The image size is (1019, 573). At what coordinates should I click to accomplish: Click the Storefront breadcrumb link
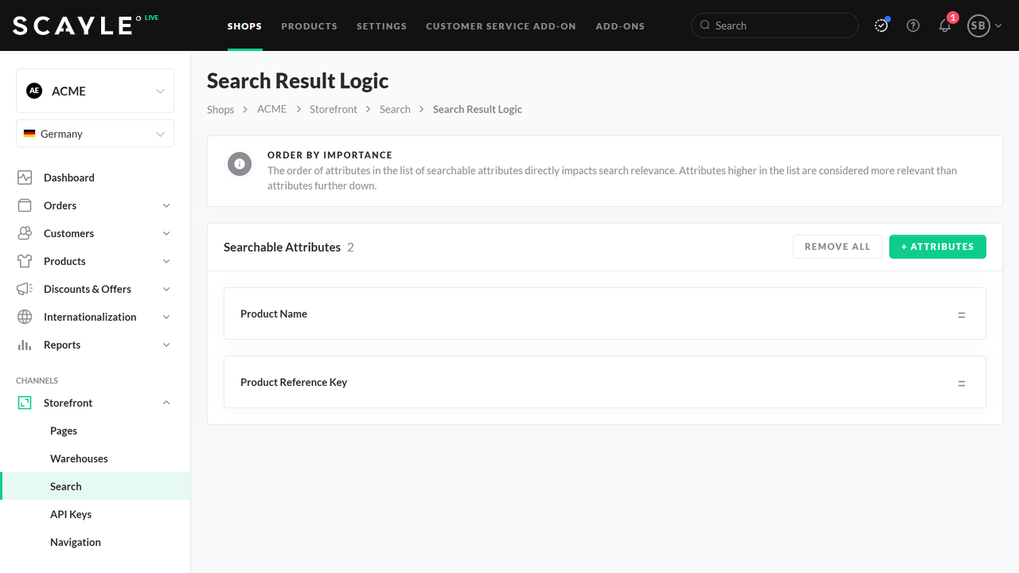pos(333,109)
